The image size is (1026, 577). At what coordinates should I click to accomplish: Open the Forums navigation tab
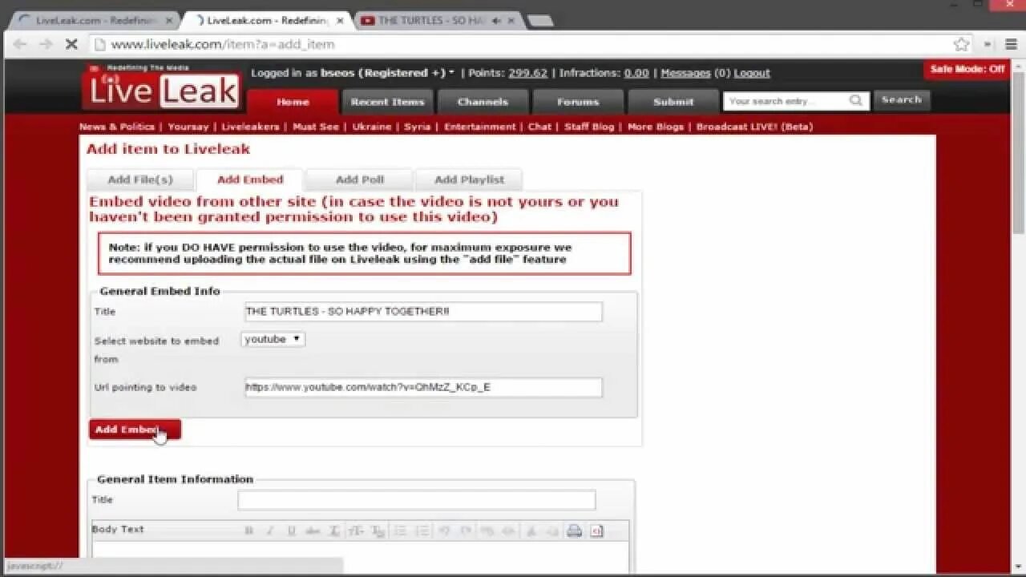pyautogui.click(x=578, y=102)
